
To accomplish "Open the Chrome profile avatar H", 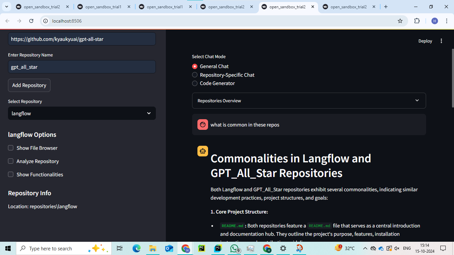I will point(435,21).
